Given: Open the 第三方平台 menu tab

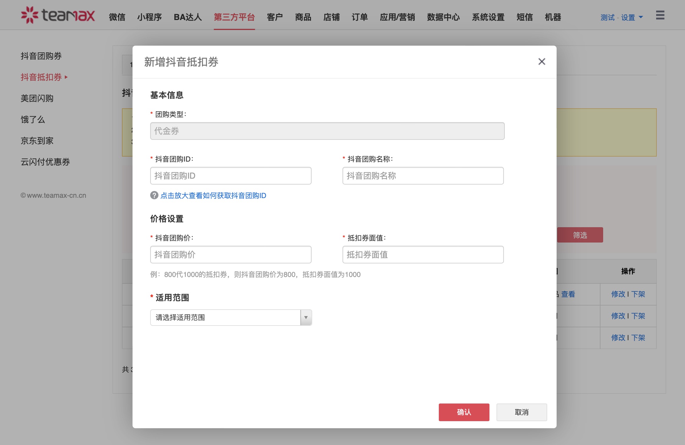Looking at the screenshot, I should (234, 17).
